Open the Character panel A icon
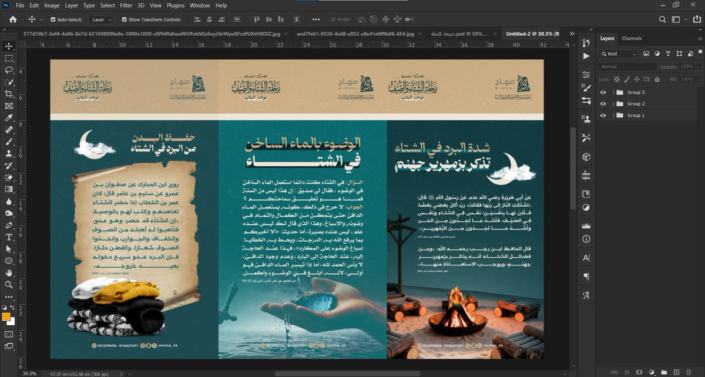705x377 pixels. (586, 258)
